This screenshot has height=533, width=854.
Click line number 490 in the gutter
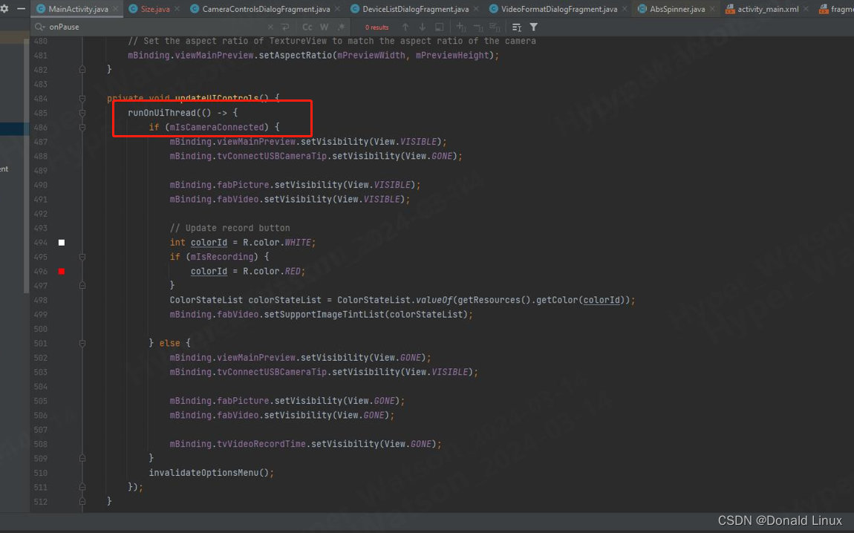pos(40,185)
